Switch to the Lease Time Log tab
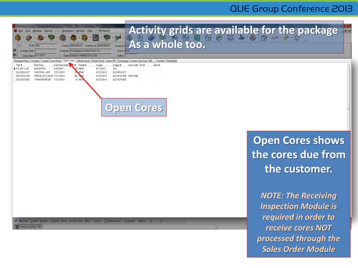The image size is (358, 268). 138,61
